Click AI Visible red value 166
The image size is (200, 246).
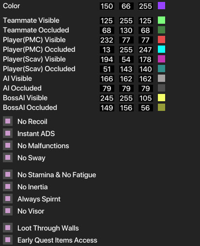pos(107,78)
